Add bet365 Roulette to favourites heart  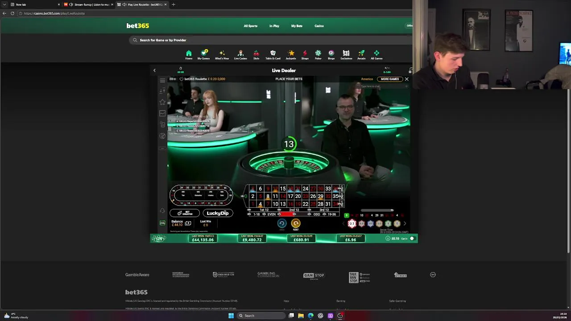[x=182, y=79]
